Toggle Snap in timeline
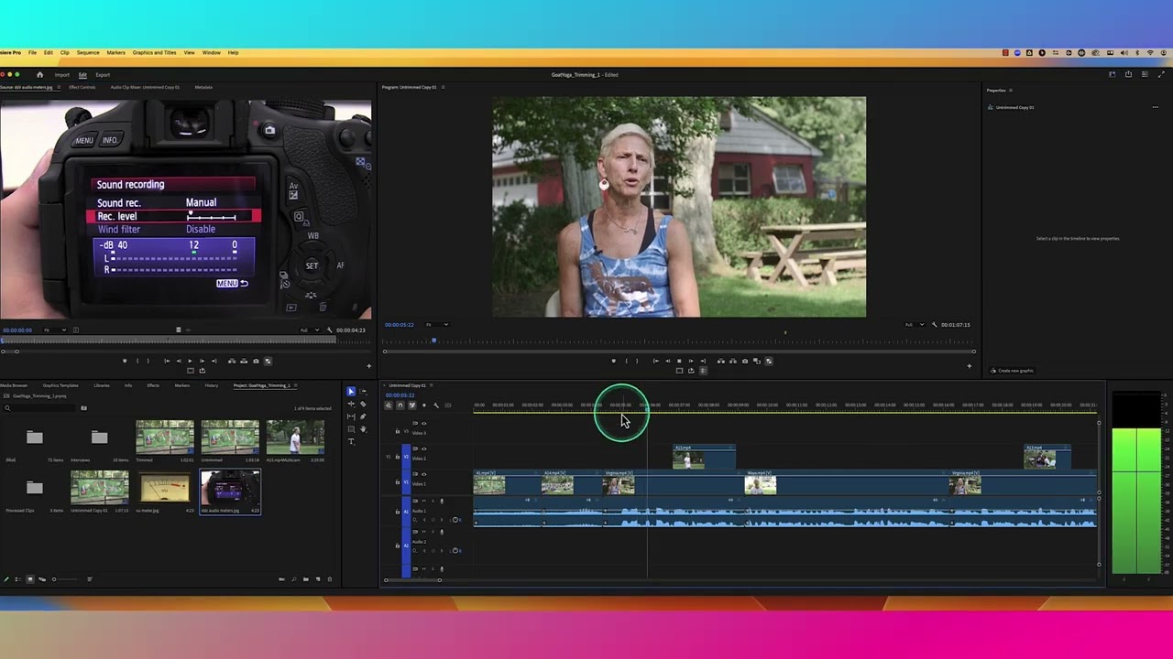The width and height of the screenshot is (1173, 659). [x=400, y=405]
